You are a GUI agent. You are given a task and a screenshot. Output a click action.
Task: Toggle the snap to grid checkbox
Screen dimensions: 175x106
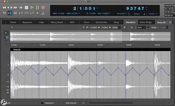pyautogui.click(x=135, y=27)
